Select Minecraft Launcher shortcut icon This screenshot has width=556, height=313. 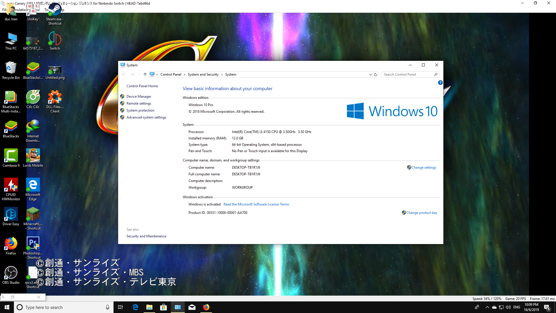pos(33,219)
